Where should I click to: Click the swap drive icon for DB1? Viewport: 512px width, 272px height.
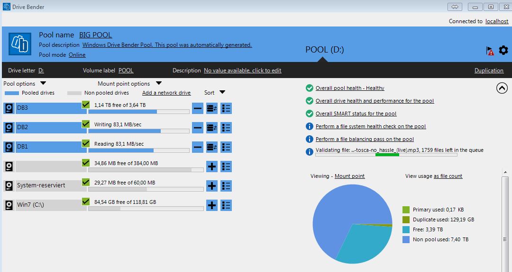[212, 147]
